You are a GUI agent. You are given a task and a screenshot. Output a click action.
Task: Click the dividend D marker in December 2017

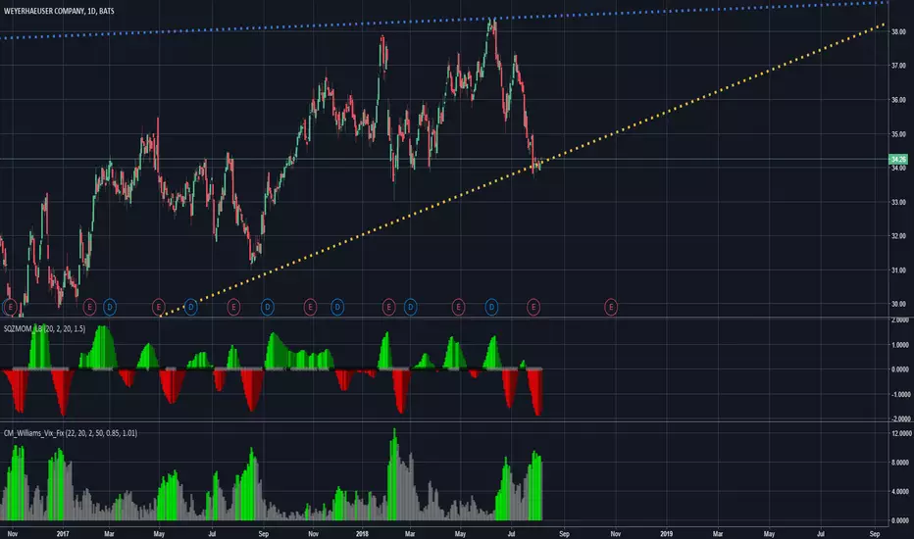(337, 307)
